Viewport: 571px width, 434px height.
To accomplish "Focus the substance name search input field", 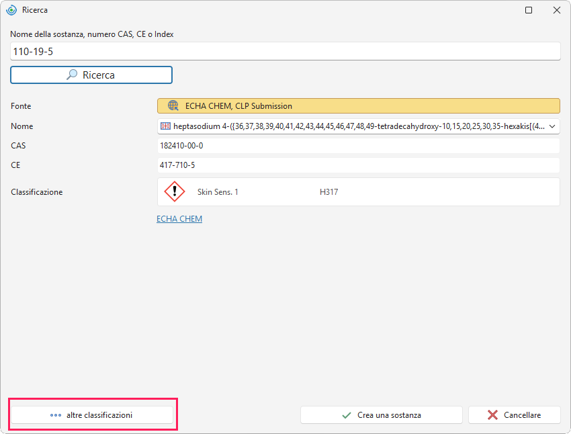I will (x=285, y=51).
